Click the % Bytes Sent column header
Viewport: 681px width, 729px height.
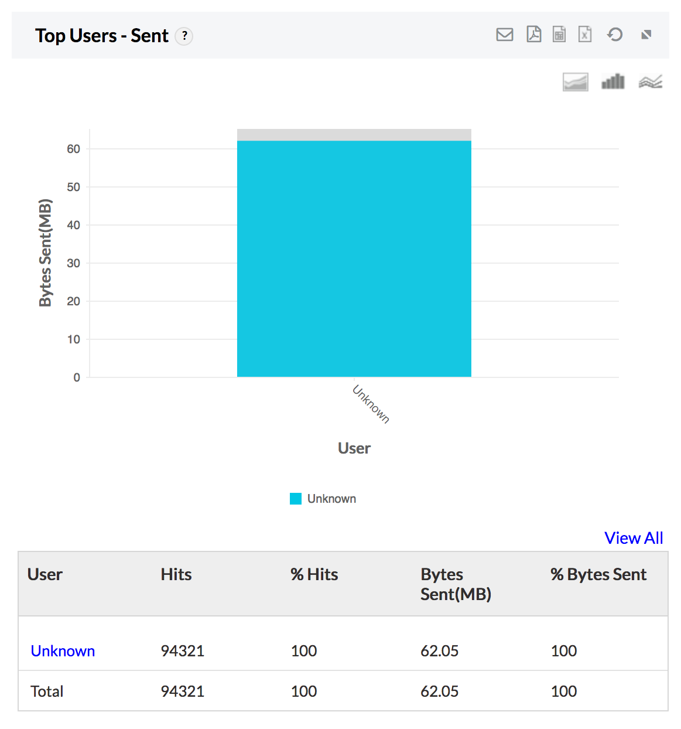[x=598, y=574]
